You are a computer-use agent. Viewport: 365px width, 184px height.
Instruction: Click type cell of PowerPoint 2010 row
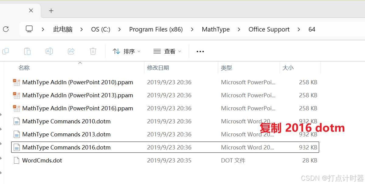click(x=248, y=82)
